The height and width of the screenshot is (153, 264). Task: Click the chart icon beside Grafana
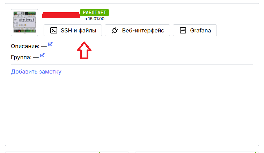pos(183,30)
